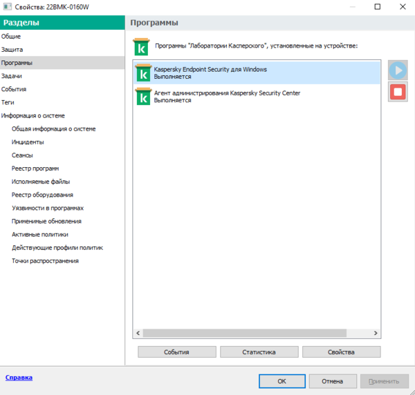Select Kaspersky Endpoint Security для Windows row
The image size is (415, 395).
click(x=257, y=73)
